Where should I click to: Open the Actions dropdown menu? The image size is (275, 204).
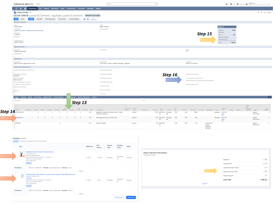(x=94, y=19)
